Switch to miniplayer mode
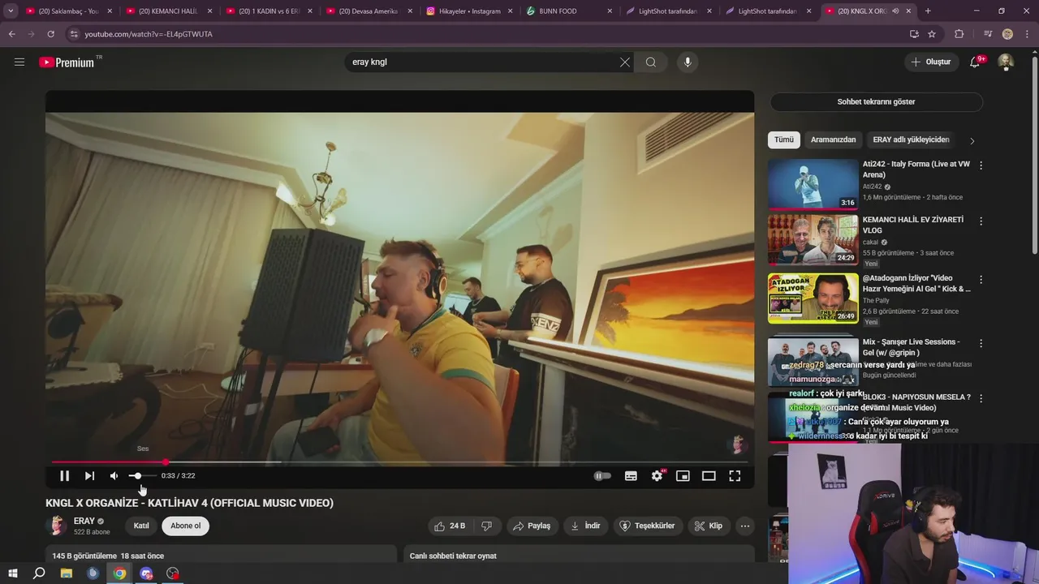This screenshot has width=1039, height=584. coord(683,476)
